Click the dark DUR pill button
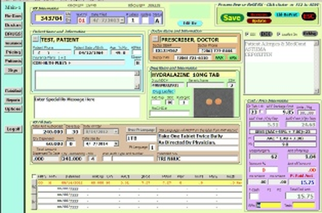Viewport: 322px width, 213px height. pyautogui.click(x=266, y=34)
